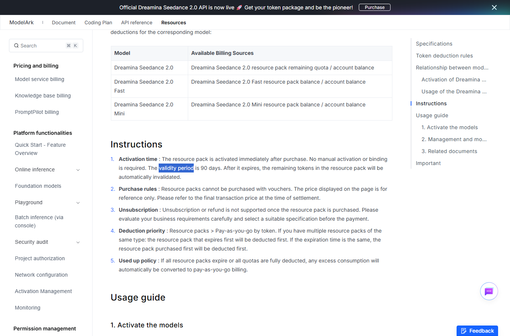510x336 pixels.
Task: Jump to 3. Related documents entry
Action: (449, 151)
